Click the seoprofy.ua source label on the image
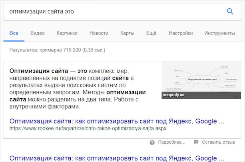 173,95
